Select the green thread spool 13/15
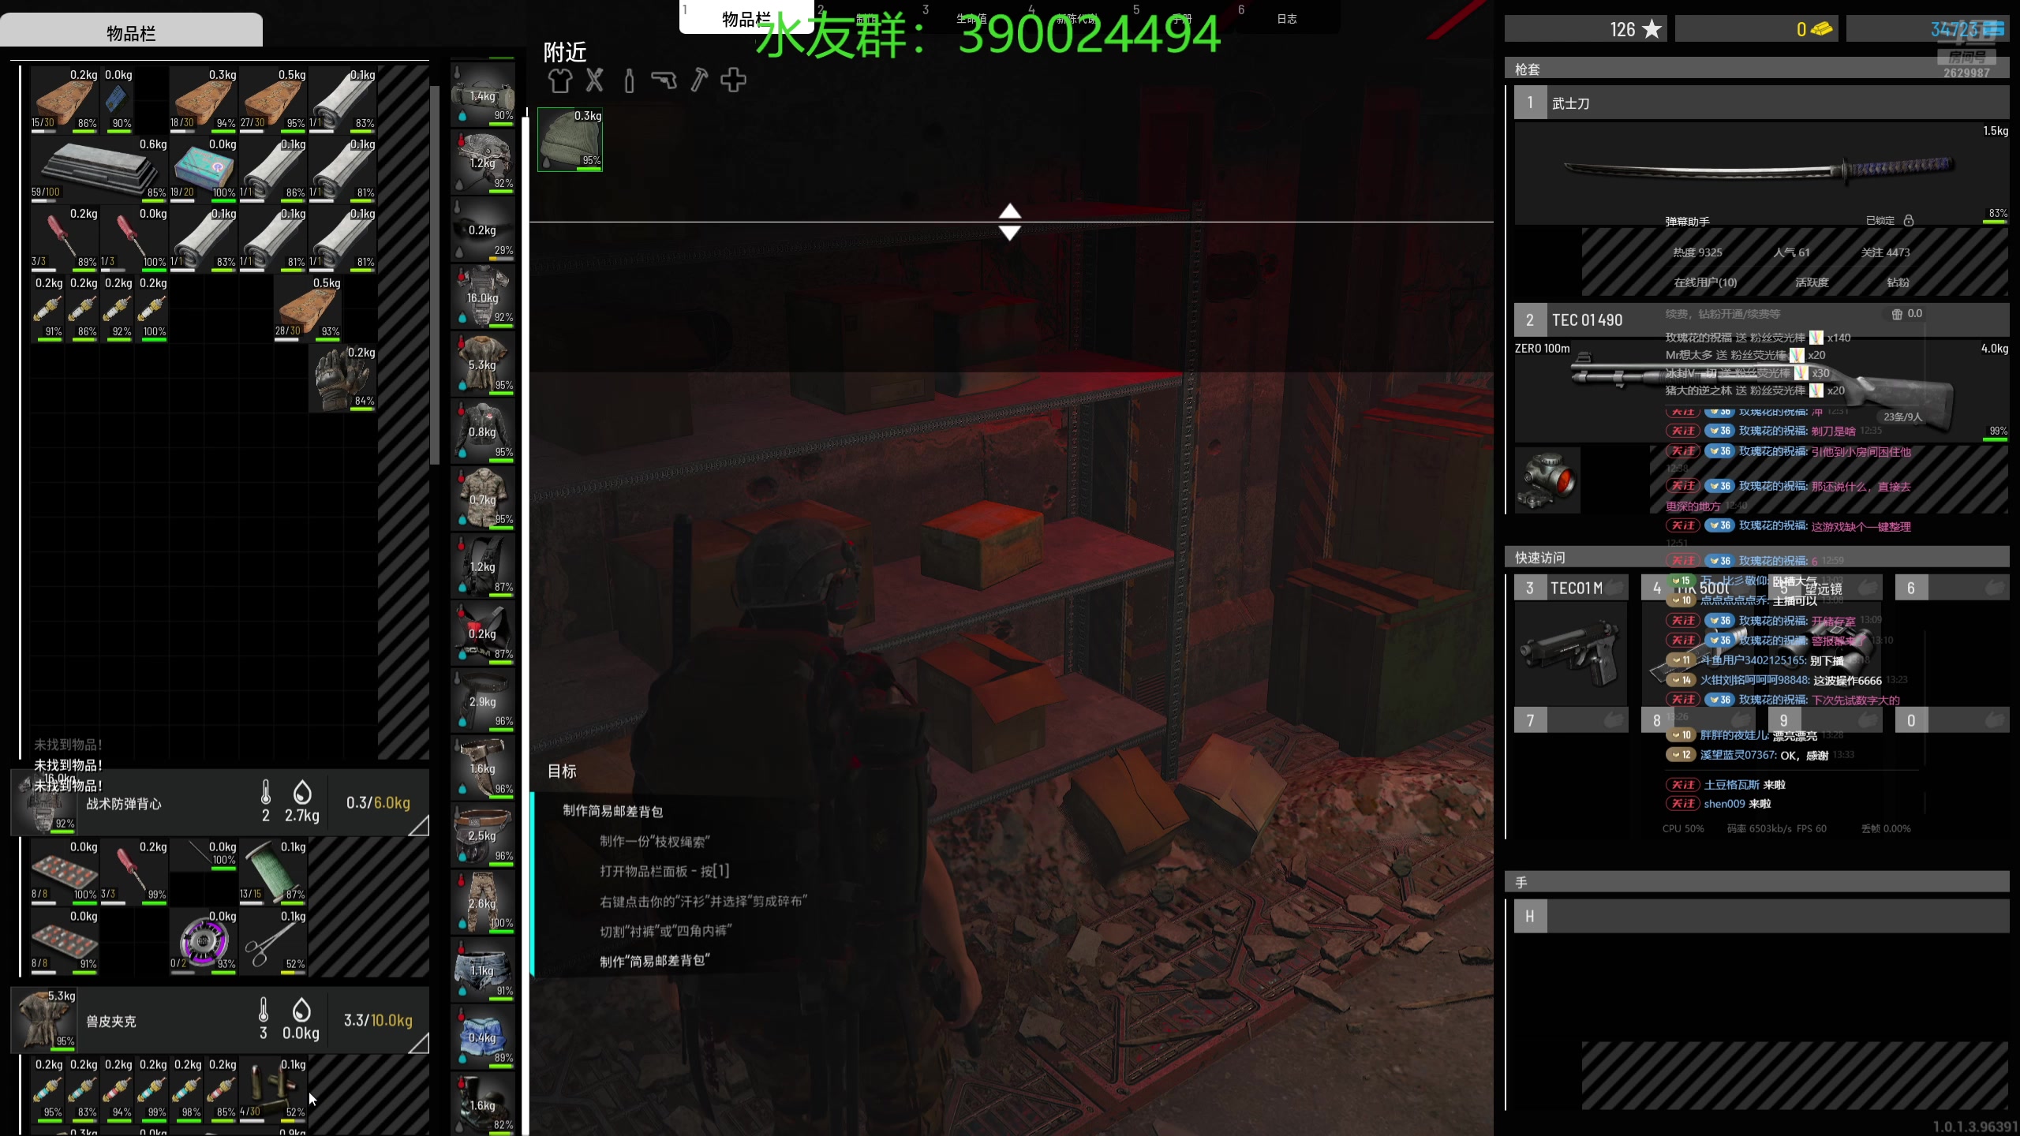This screenshot has height=1136, width=2020. tap(273, 871)
